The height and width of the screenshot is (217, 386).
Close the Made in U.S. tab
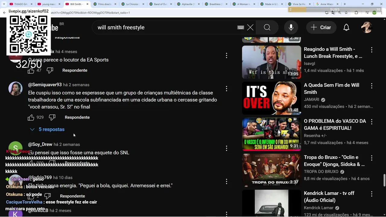tap(283, 4)
